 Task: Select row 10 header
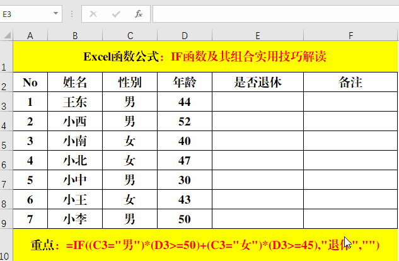(x=6, y=245)
